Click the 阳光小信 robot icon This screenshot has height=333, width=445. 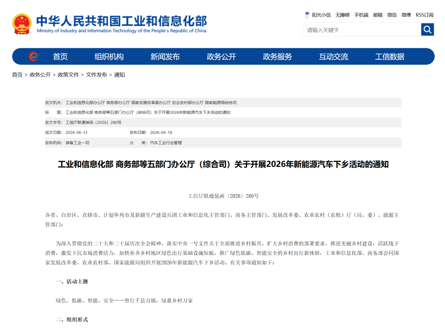pyautogui.click(x=307, y=15)
